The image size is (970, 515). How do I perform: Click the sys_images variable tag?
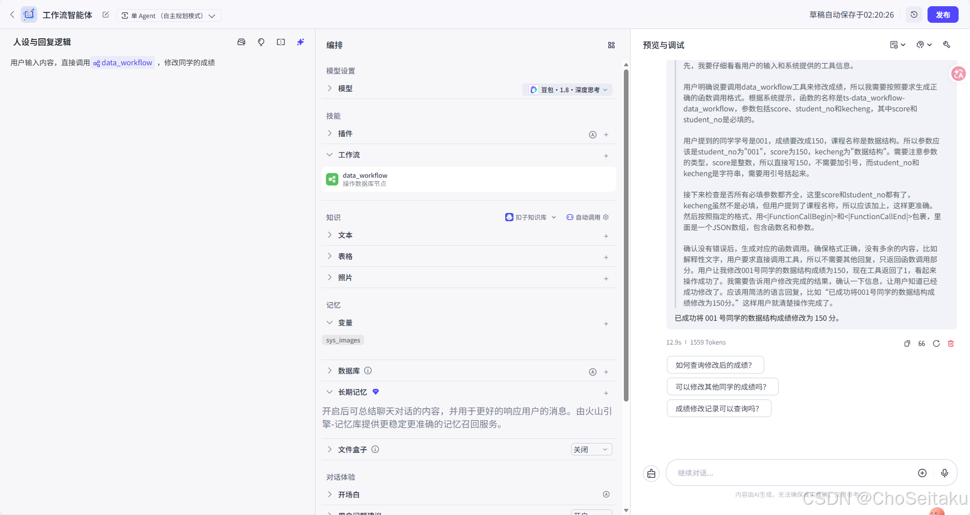pos(343,340)
